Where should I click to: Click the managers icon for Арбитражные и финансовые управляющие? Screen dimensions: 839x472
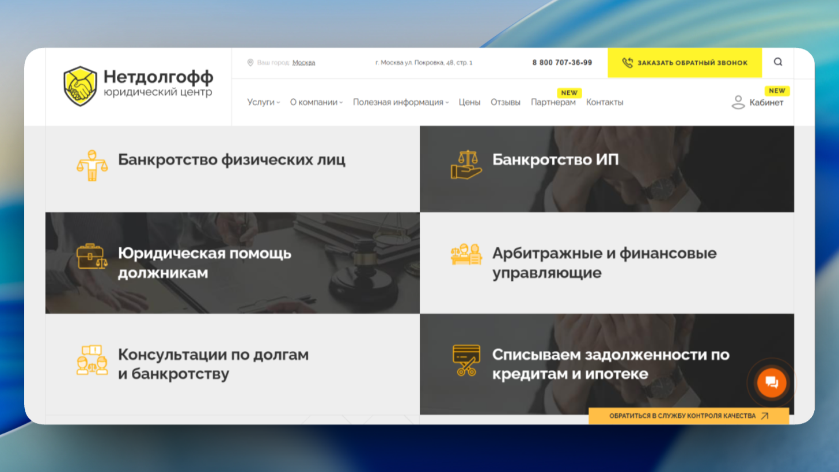coord(466,254)
